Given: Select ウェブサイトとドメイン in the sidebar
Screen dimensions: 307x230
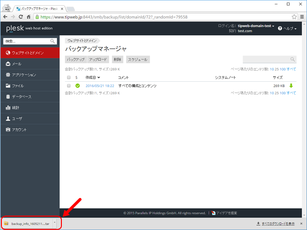Looking at the screenshot, I should 30,53.
